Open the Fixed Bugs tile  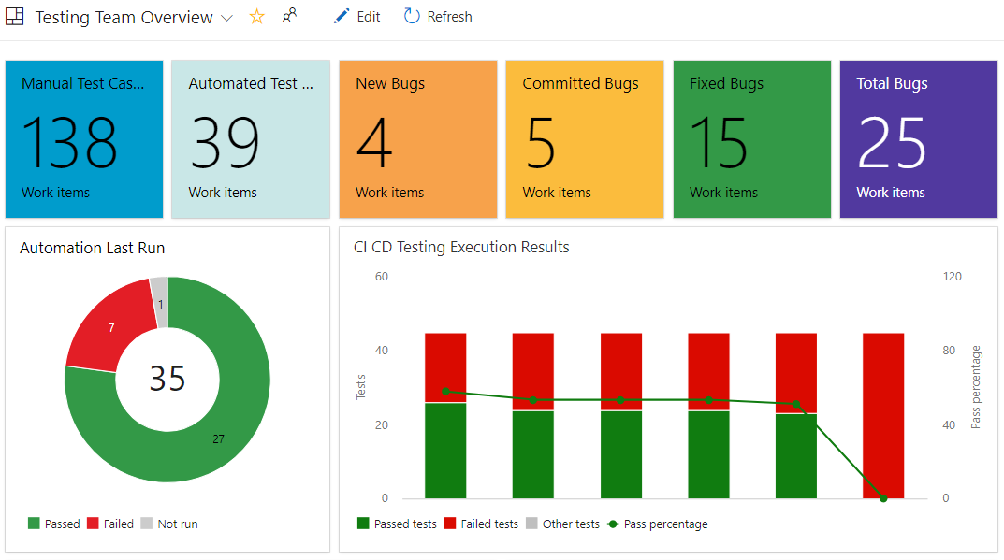pyautogui.click(x=751, y=139)
